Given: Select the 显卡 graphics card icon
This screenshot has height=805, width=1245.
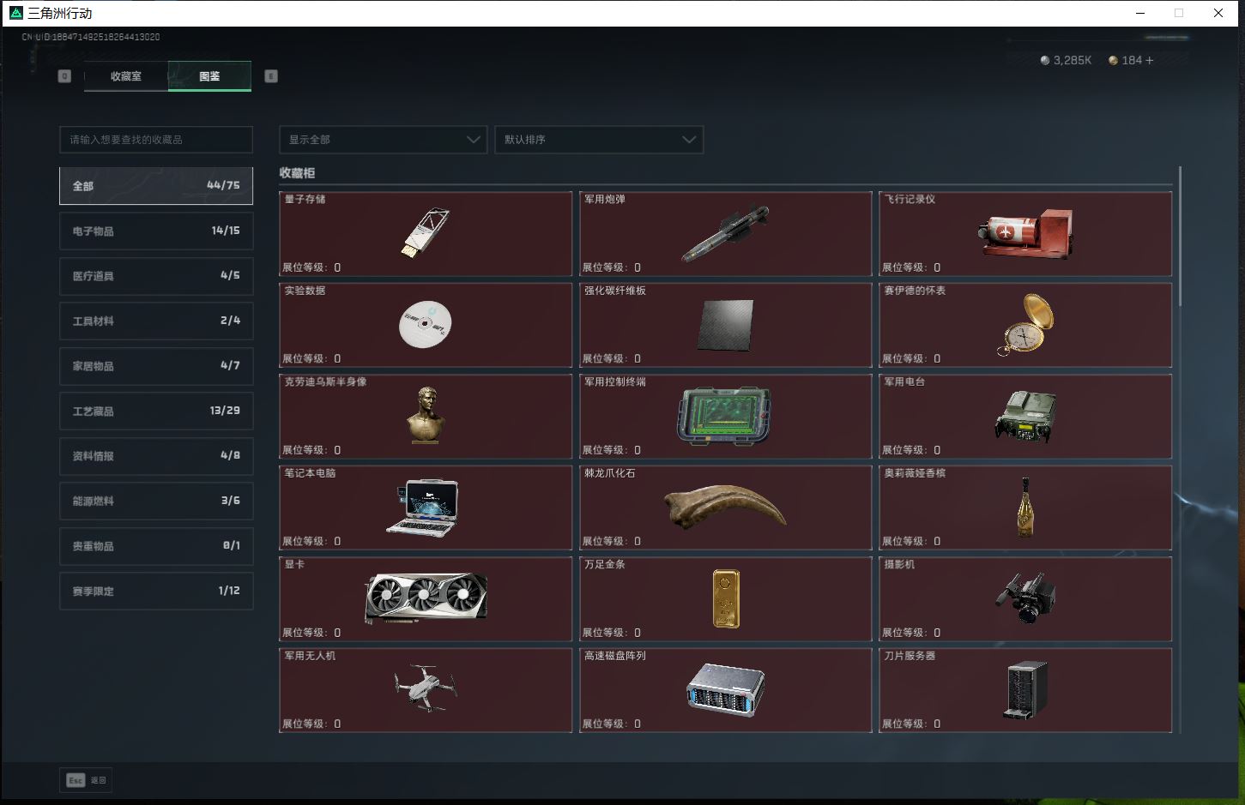Looking at the screenshot, I should [426, 598].
